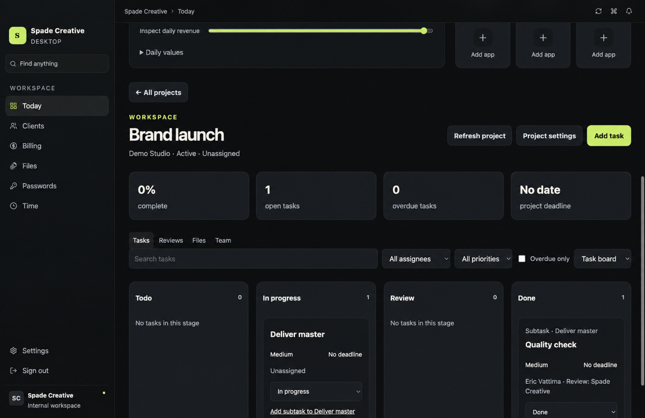Image resolution: width=645 pixels, height=418 pixels.
Task: Click the Find anything search box
Action: point(57,64)
